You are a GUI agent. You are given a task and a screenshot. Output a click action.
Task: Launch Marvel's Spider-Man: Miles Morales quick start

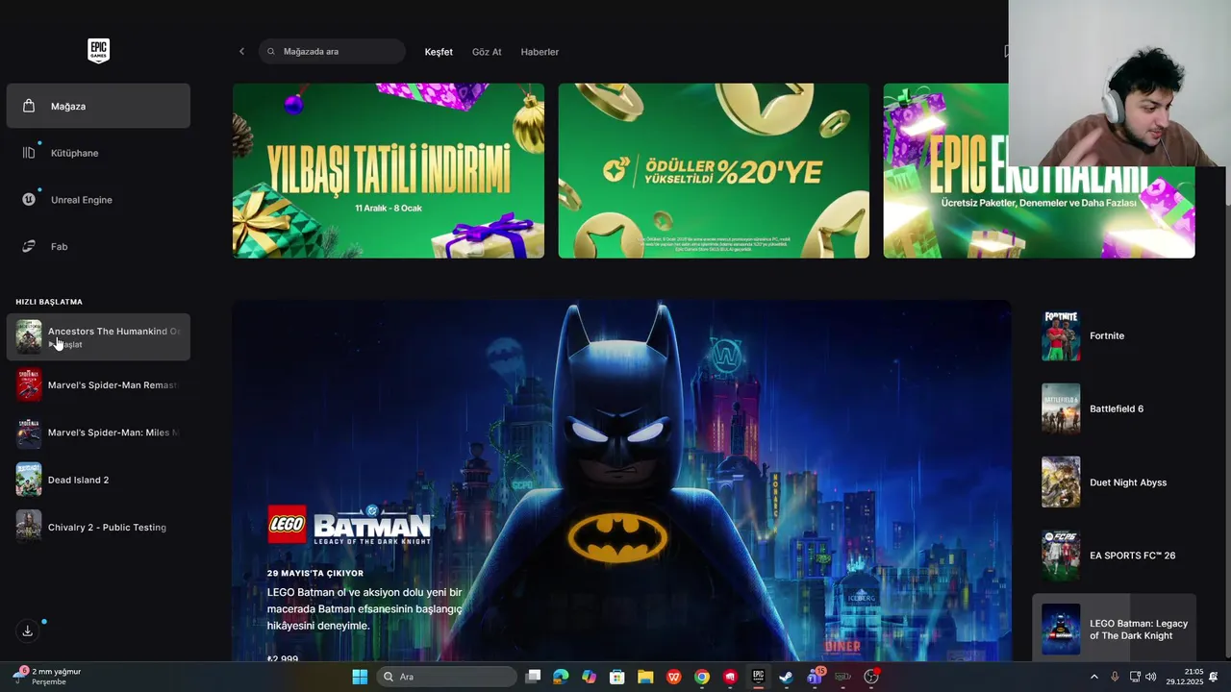pyautogui.click(x=98, y=432)
